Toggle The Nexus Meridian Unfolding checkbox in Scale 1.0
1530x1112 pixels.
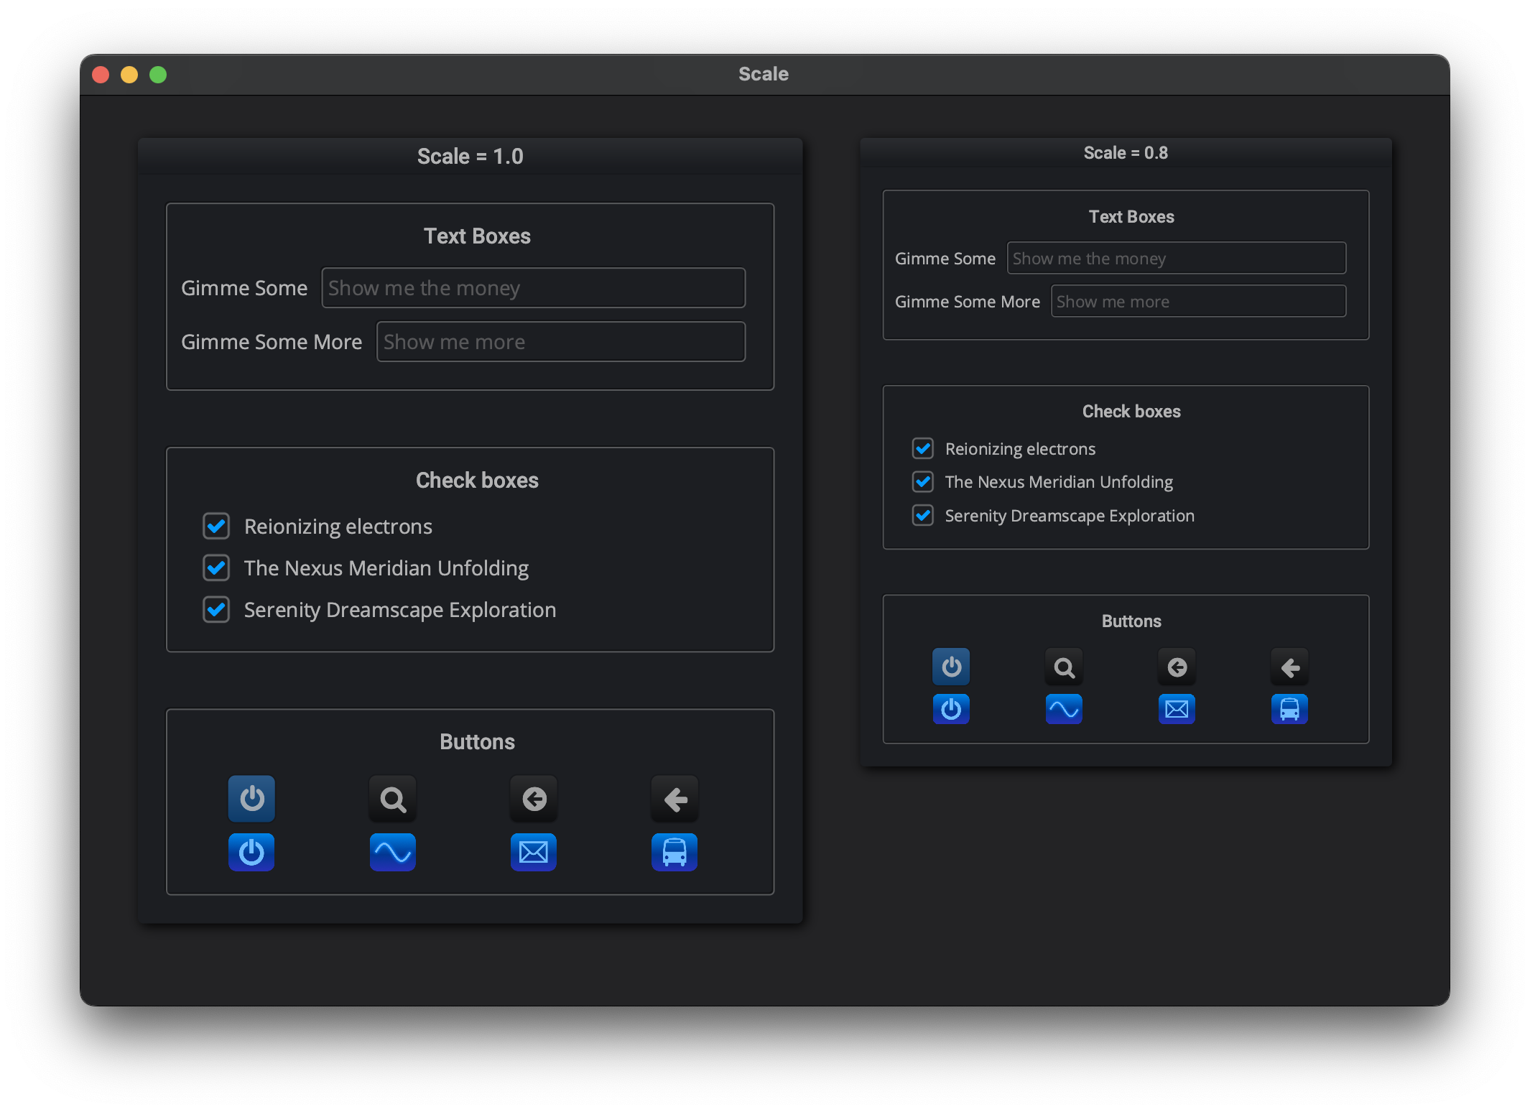[x=216, y=567]
